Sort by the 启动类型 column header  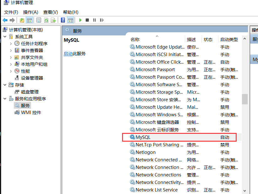pos(229,39)
